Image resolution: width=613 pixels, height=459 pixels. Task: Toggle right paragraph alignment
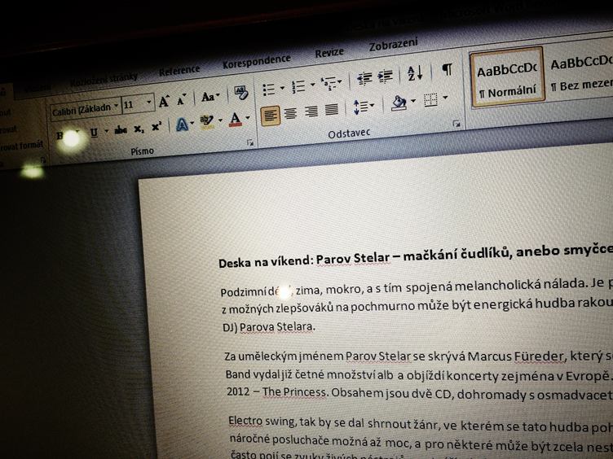click(x=311, y=111)
